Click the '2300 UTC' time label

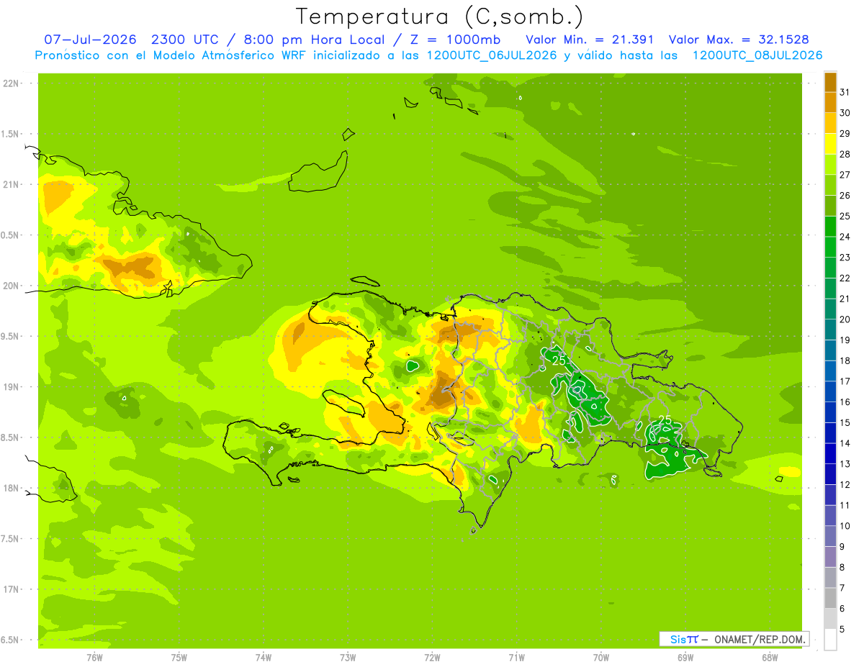tap(186, 40)
